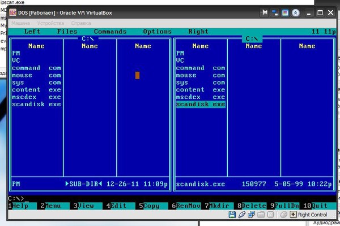
Task: Select content exe in left panel
Action: click(37, 90)
